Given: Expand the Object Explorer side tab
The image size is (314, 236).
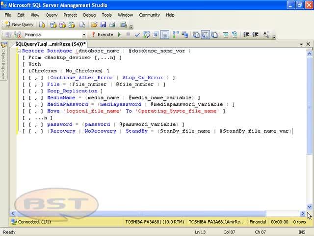Looking at the screenshot, I should click(x=3, y=60).
